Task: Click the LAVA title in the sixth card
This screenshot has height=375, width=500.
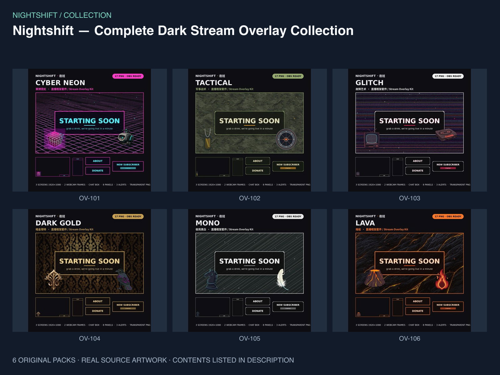Action: [365, 223]
